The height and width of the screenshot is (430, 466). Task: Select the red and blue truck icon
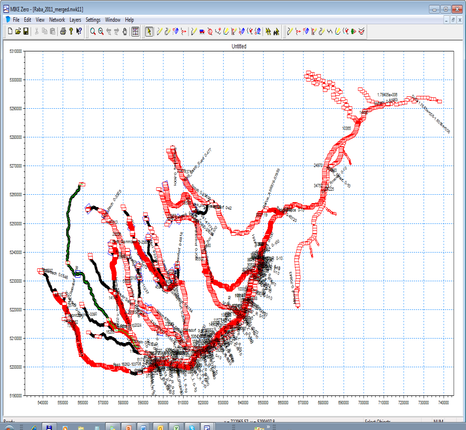click(x=202, y=31)
